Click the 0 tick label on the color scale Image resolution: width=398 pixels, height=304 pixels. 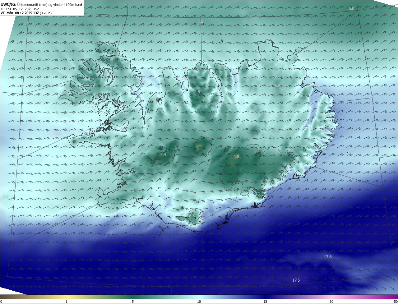[x=1, y=302]
